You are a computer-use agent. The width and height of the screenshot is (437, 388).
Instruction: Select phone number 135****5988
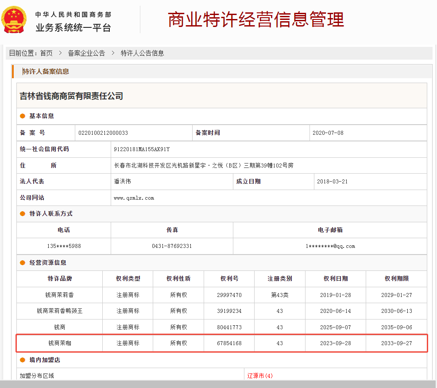click(64, 246)
